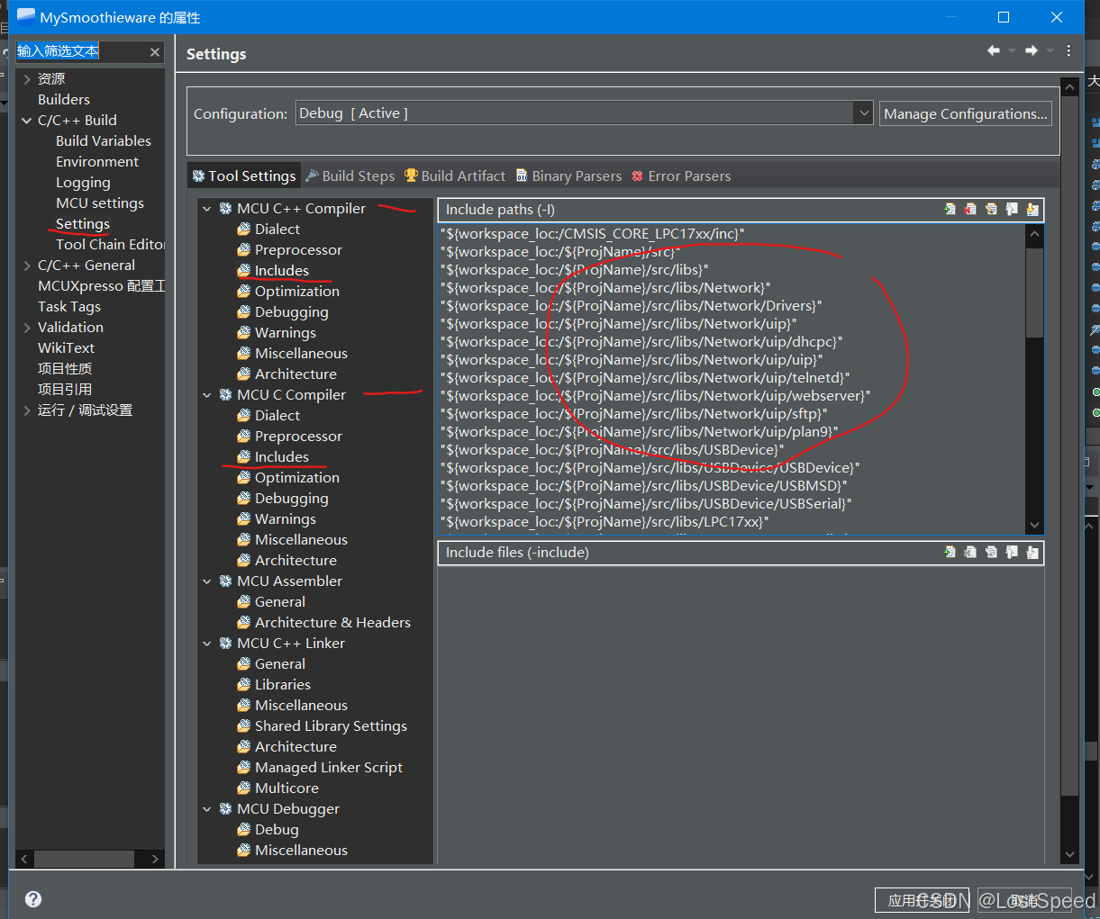Go forward to next properties page
1100x919 pixels.
point(1032,50)
